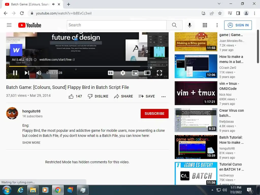Launch Internet Explorer from taskbar
Viewport: 260px width, 195px height.
pos(20,190)
